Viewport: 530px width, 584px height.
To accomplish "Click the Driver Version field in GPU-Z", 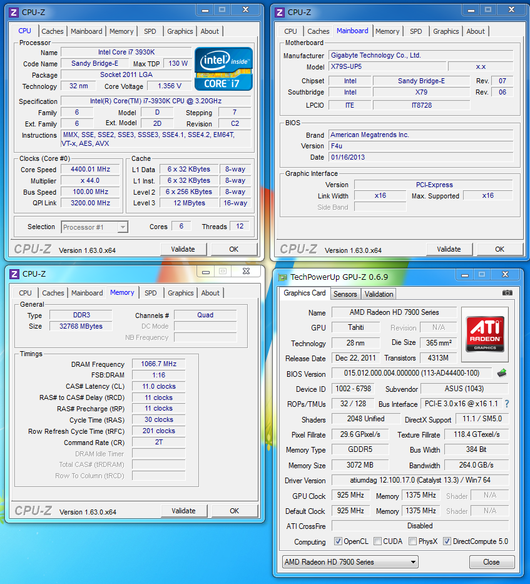I will coord(420,480).
